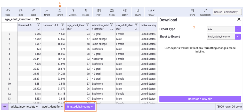The height and width of the screenshot is (112, 244).
Task: Switch to adults_income_data sheet tab
Action: point(23,107)
